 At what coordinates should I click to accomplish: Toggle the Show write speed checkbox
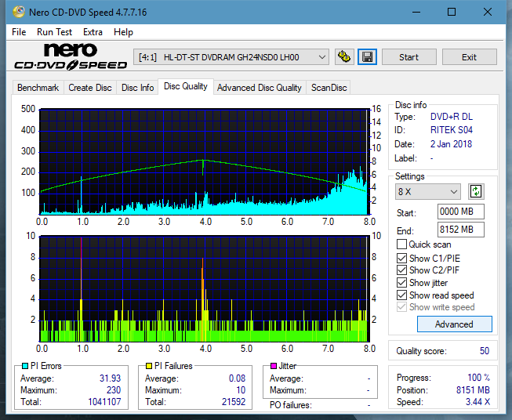[401, 307]
